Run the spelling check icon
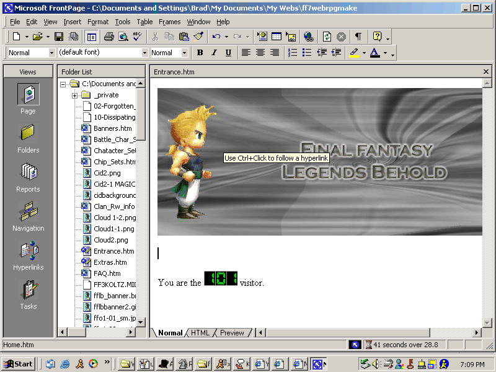Image resolution: width=496 pixels, height=372 pixels. [137, 37]
